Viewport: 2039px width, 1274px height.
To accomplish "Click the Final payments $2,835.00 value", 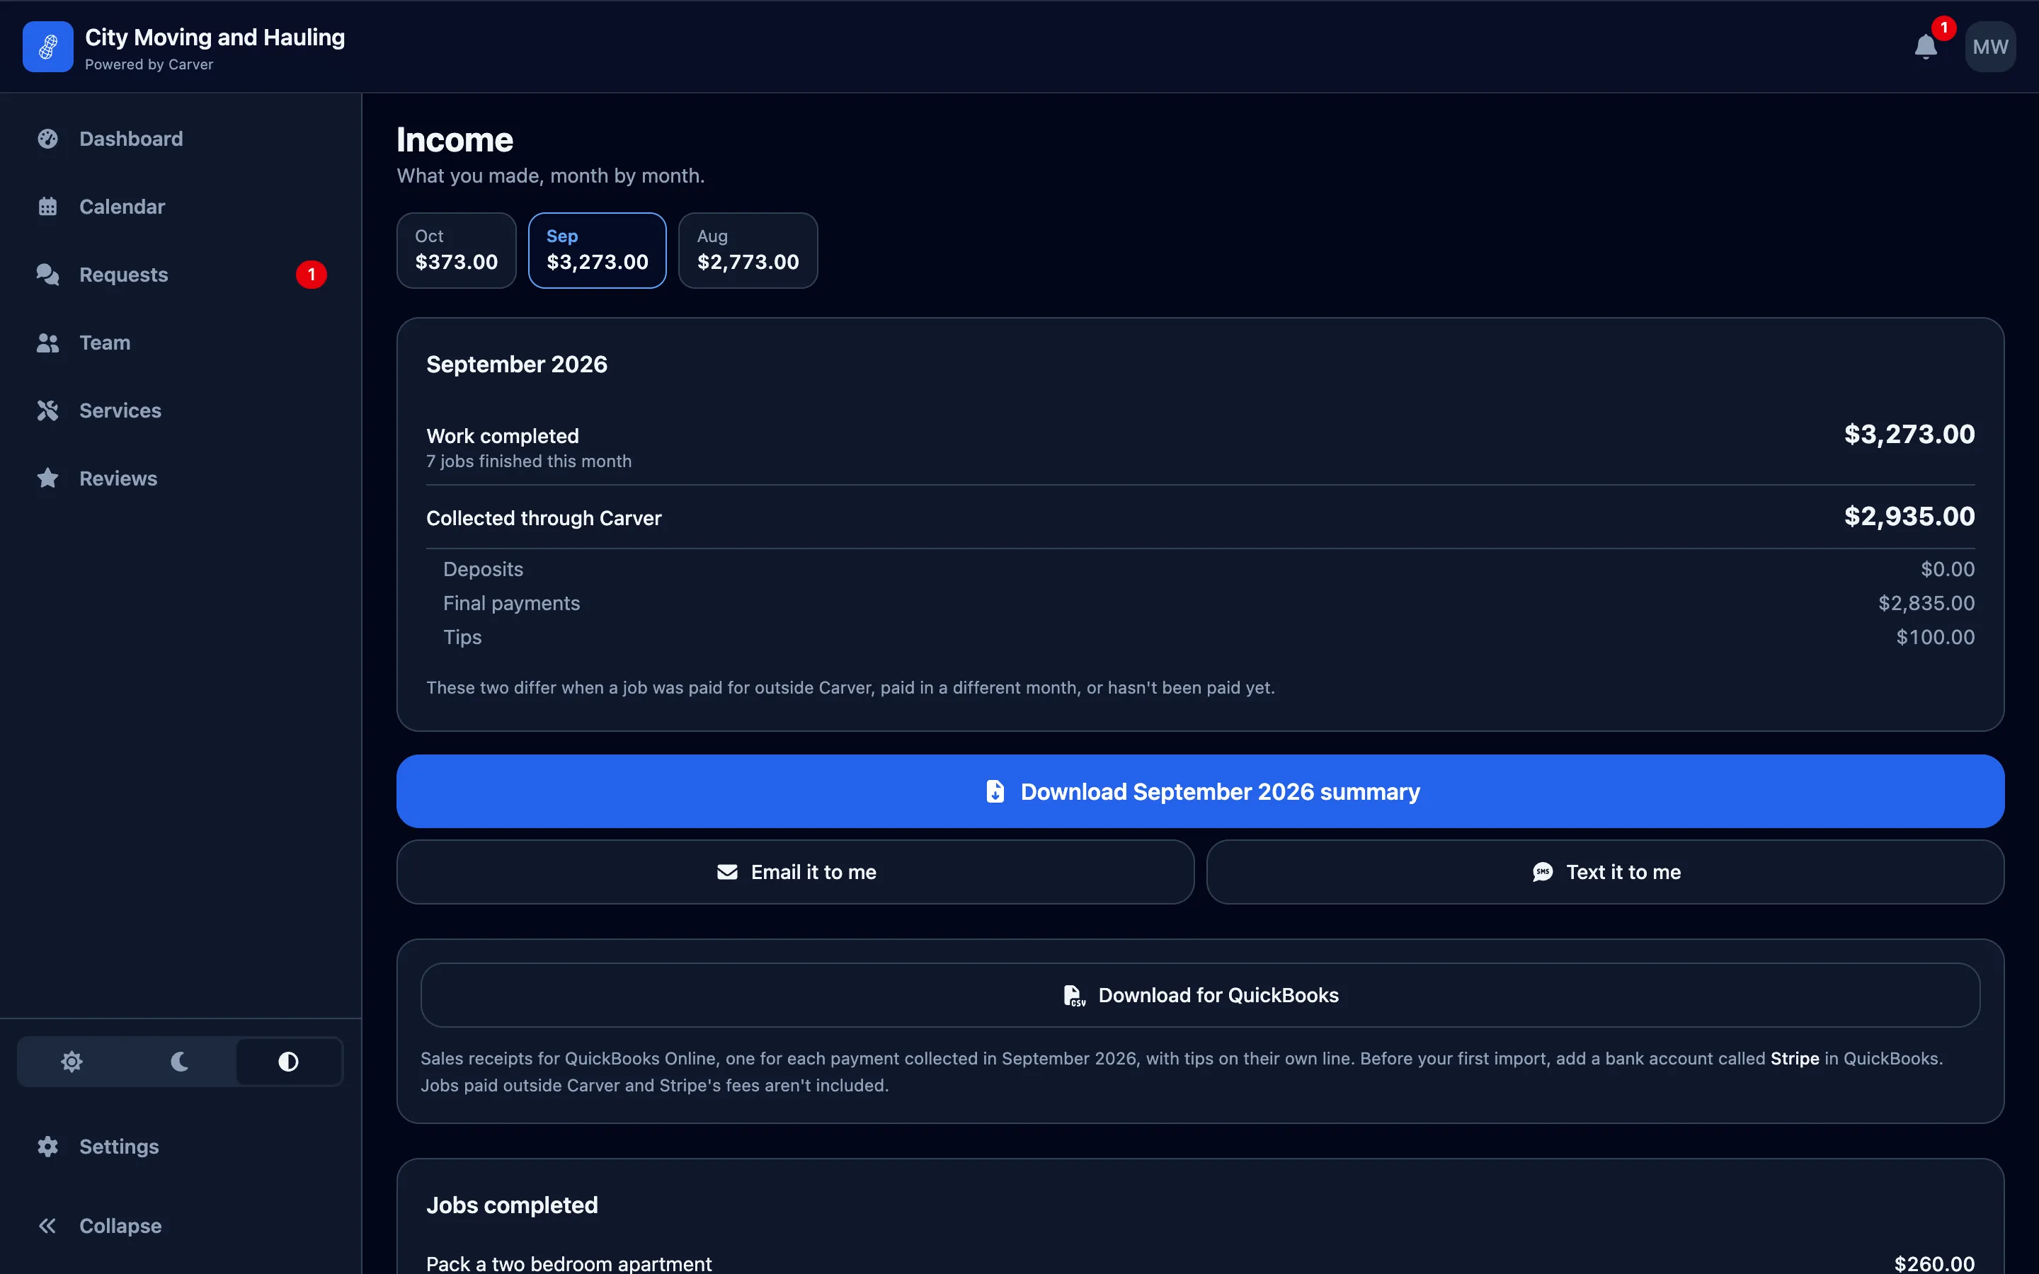I will [1926, 603].
